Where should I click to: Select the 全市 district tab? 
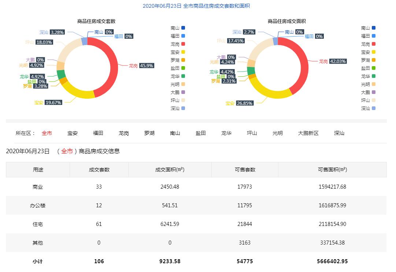[x=47, y=133]
